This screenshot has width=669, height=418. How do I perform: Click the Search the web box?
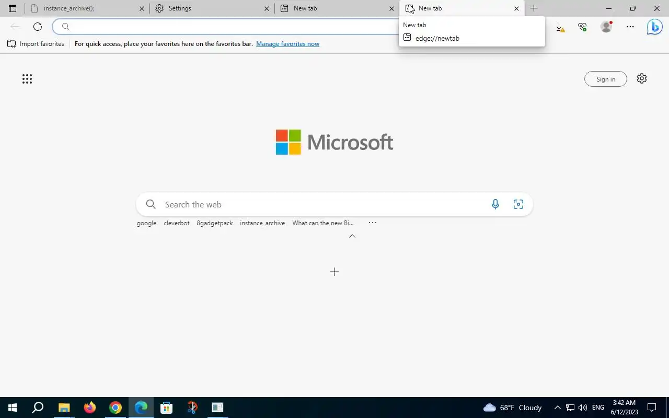pyautogui.click(x=334, y=204)
